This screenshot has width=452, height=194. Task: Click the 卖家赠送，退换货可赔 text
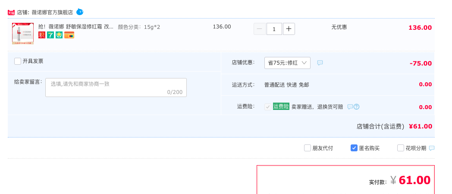(x=317, y=106)
